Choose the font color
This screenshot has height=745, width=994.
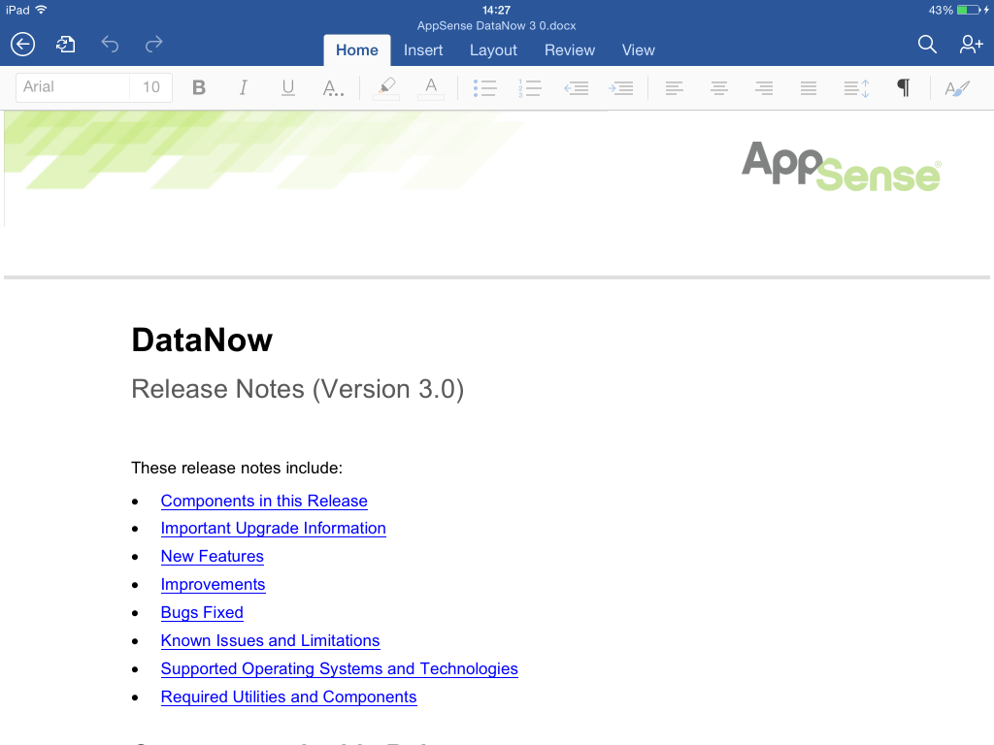[x=431, y=87]
